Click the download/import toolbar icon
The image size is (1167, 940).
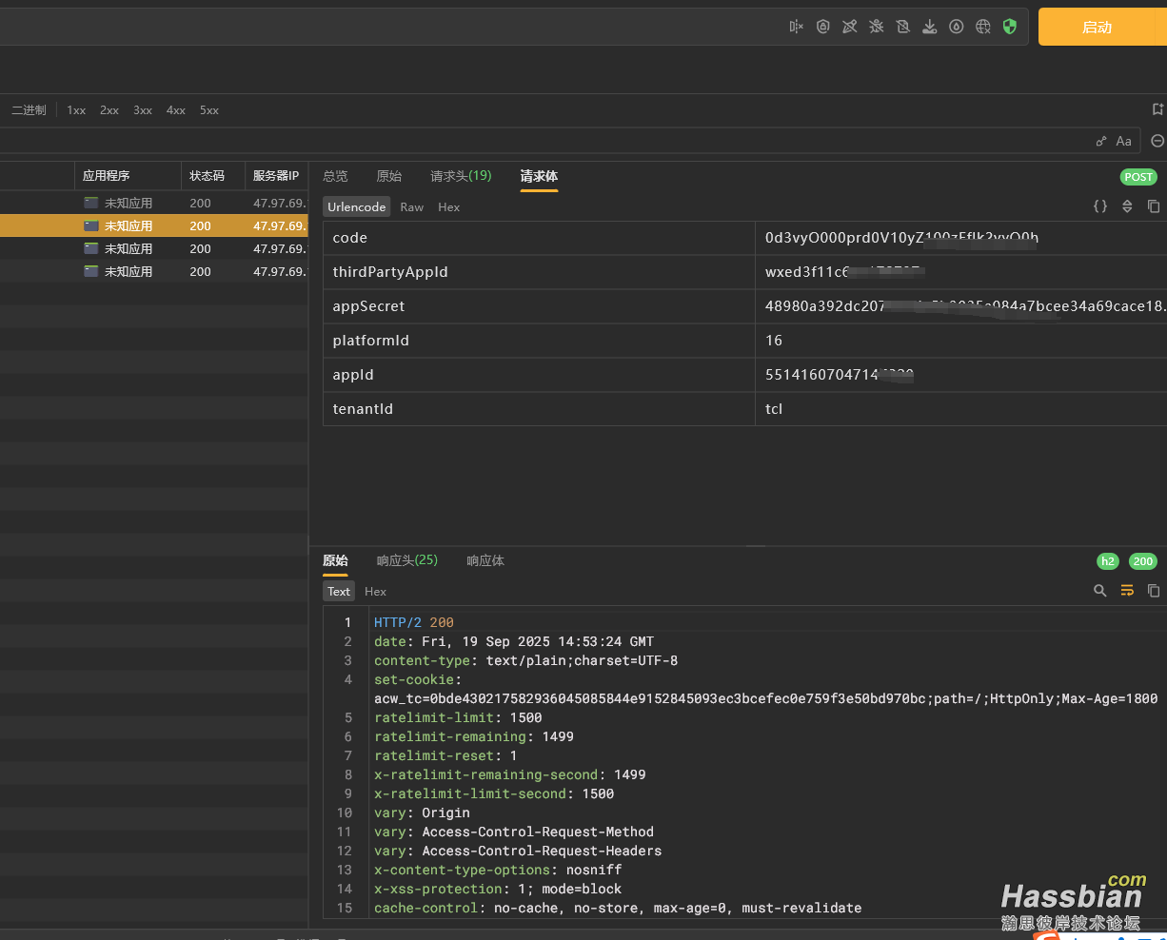tap(930, 27)
